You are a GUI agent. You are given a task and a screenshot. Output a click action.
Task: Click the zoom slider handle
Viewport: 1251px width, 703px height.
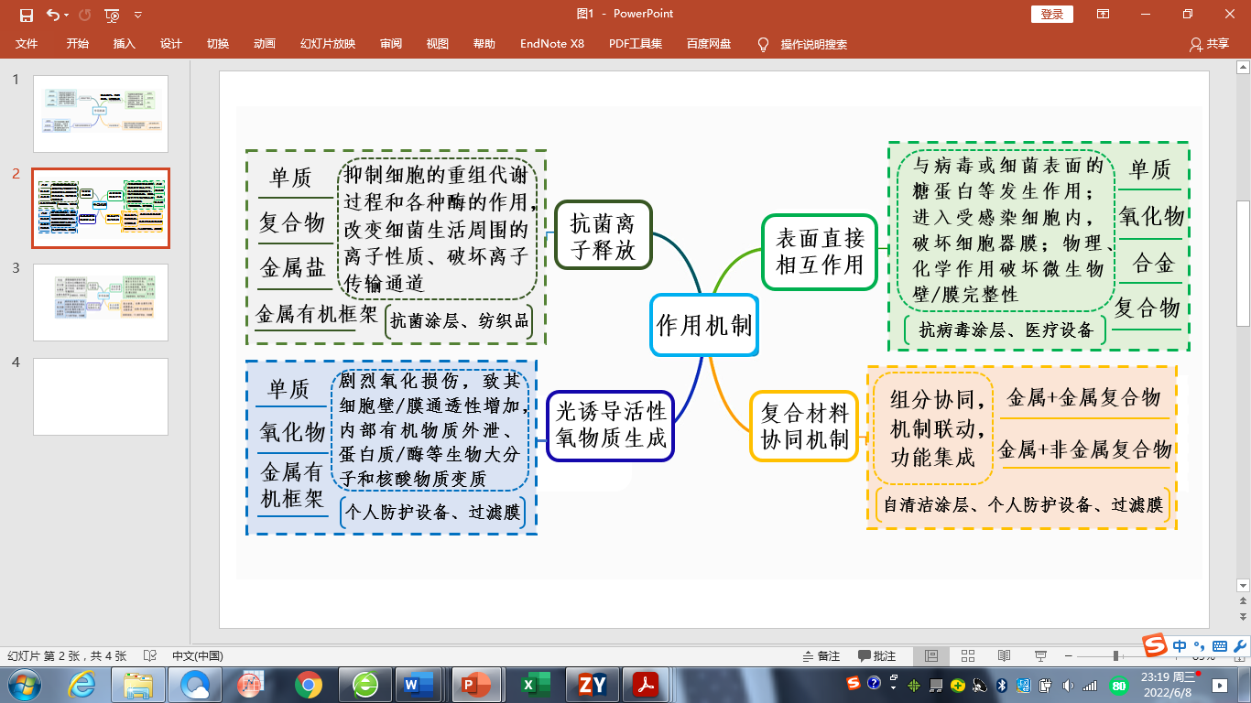[1115, 656]
